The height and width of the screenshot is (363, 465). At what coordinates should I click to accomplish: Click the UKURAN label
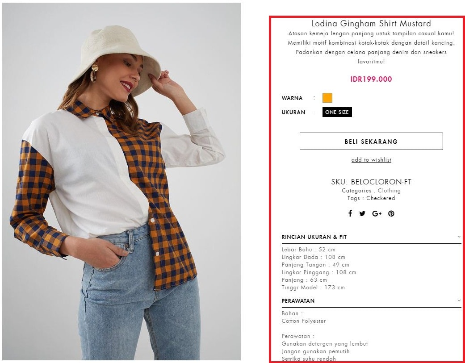[293, 113]
